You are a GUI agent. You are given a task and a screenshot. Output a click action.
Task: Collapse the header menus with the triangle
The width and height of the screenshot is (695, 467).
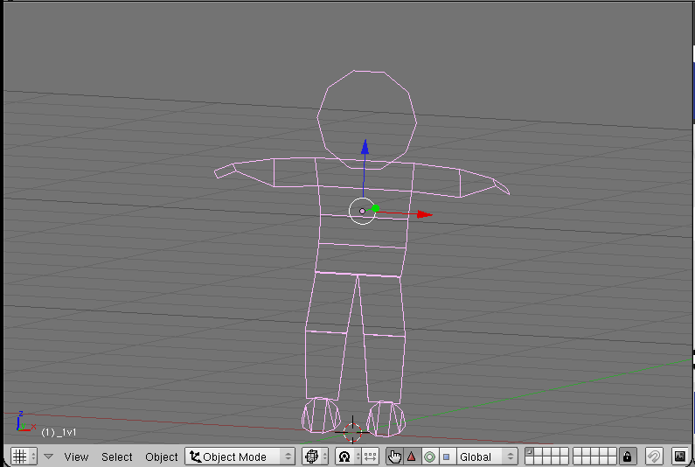[x=49, y=457]
